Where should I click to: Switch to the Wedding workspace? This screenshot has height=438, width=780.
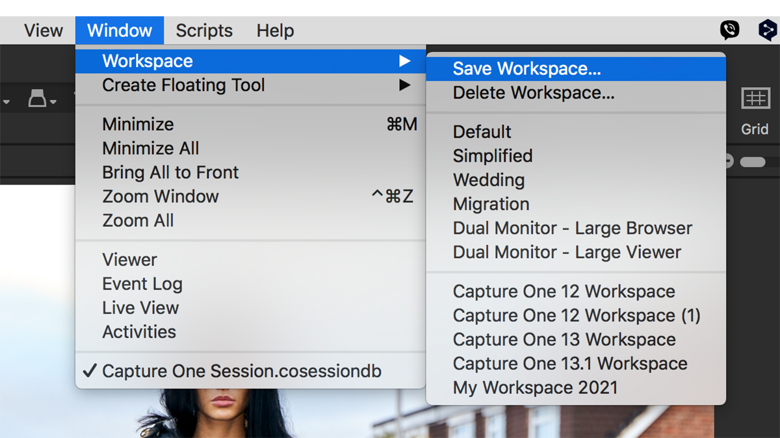click(488, 180)
